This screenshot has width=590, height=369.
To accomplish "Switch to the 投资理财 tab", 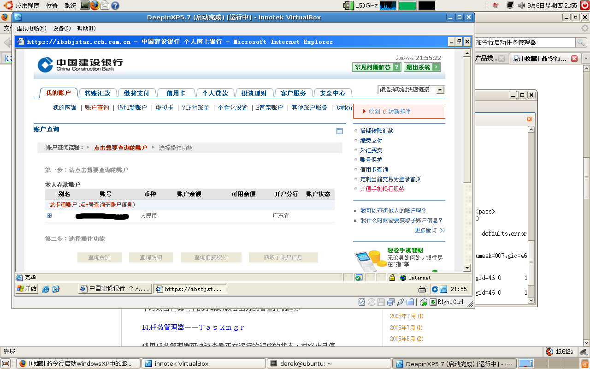I will pos(254,93).
